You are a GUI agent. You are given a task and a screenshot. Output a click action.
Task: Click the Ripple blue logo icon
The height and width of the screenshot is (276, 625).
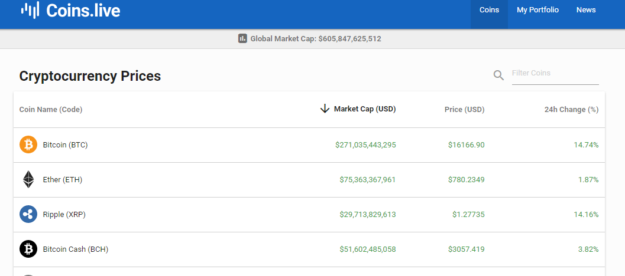coord(28,214)
